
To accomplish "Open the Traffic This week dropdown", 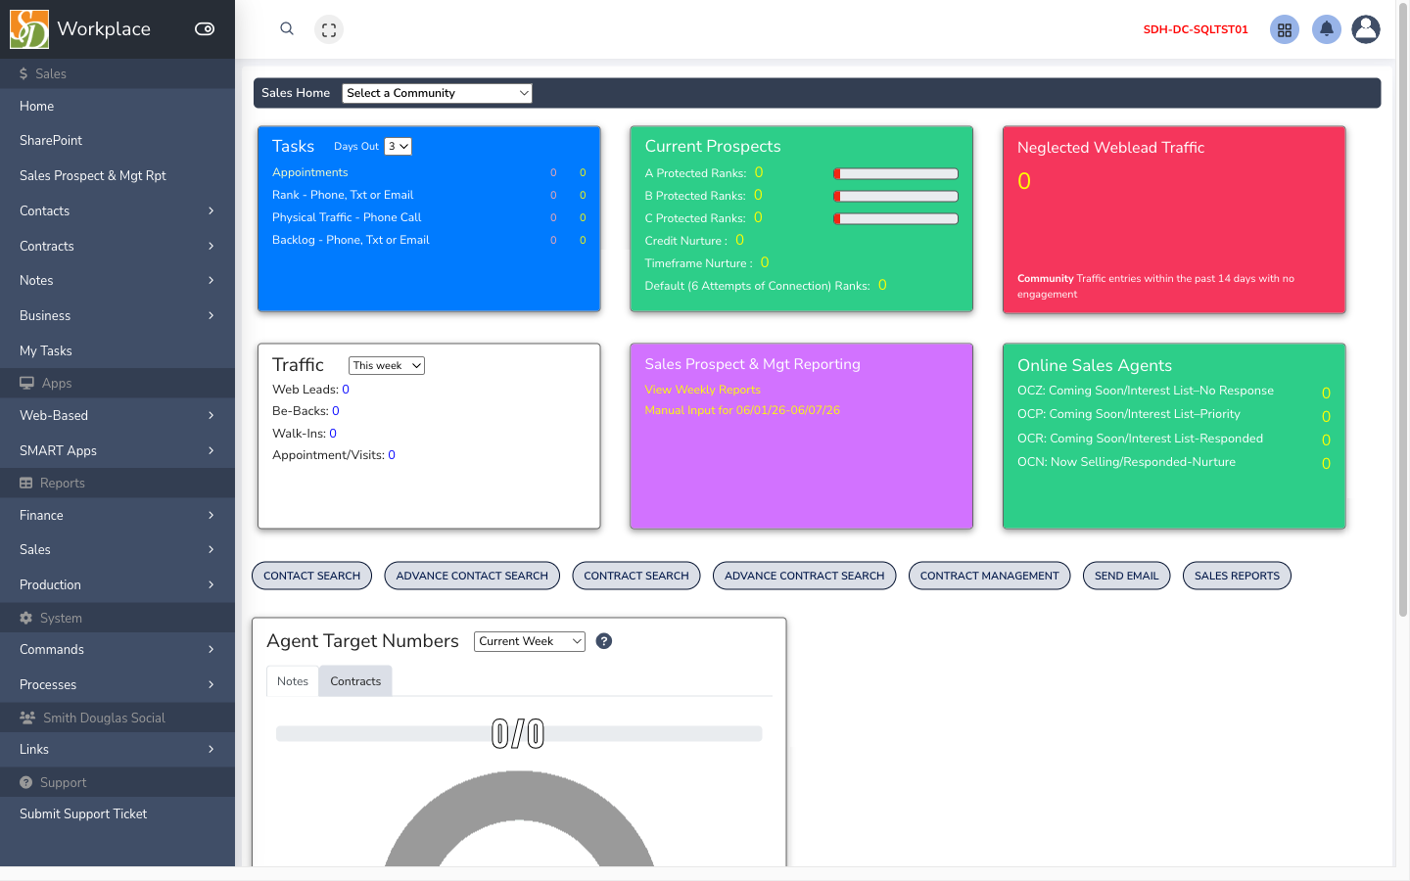I will click(x=387, y=365).
